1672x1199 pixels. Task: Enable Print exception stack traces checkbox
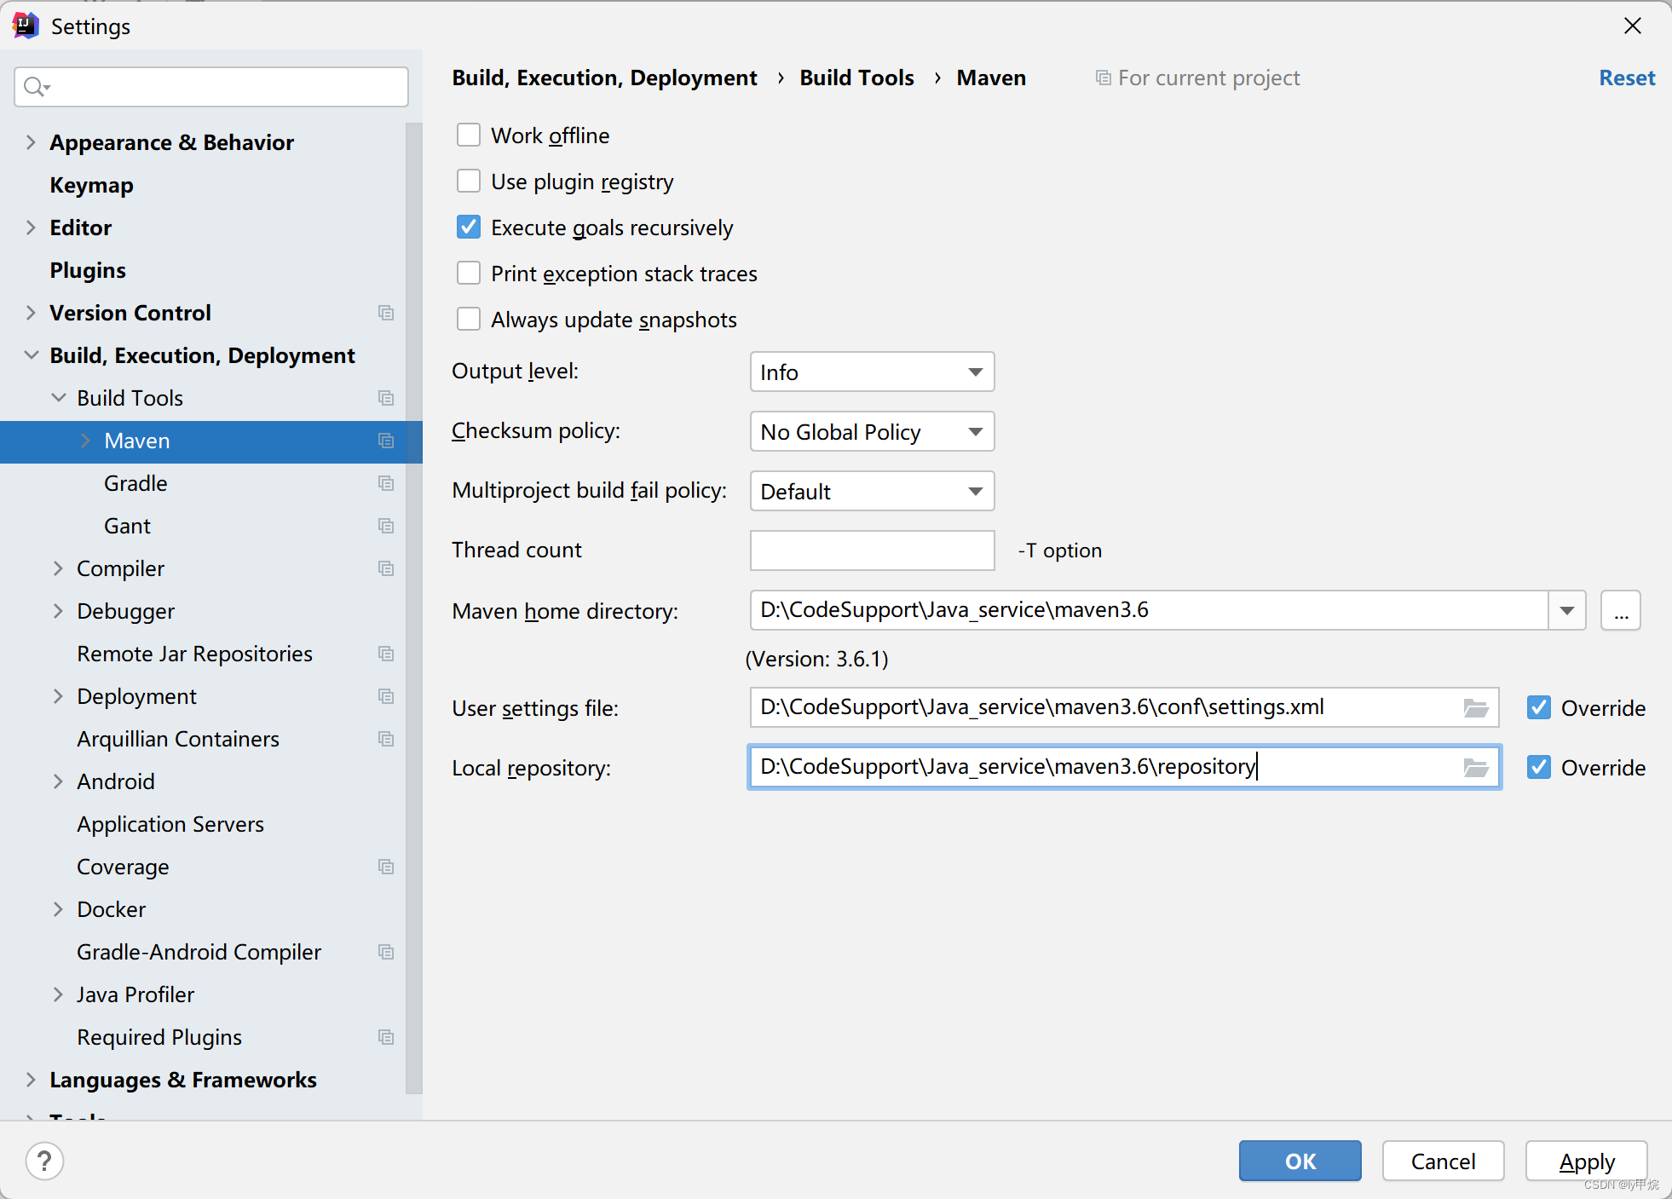470,274
